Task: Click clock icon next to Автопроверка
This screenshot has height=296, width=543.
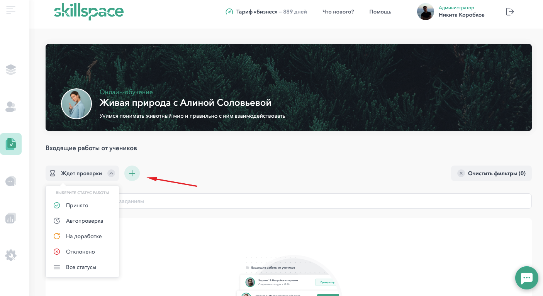Action: (57, 221)
